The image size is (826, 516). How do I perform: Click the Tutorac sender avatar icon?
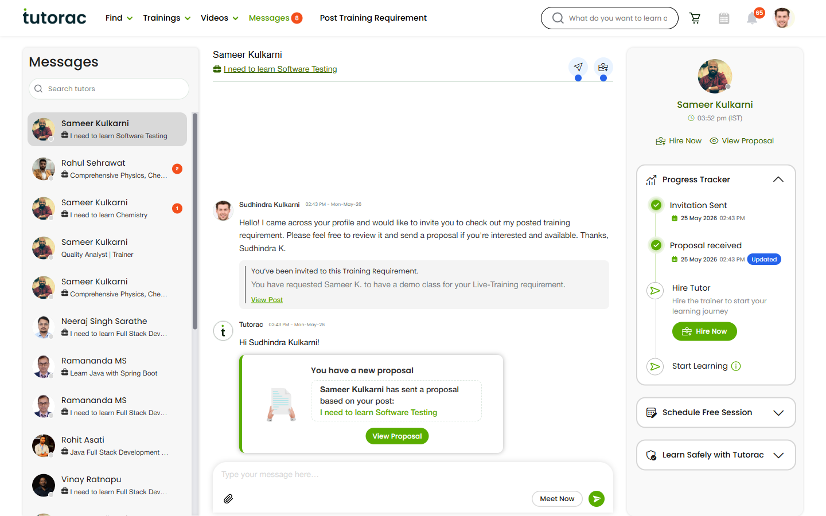pos(223,331)
